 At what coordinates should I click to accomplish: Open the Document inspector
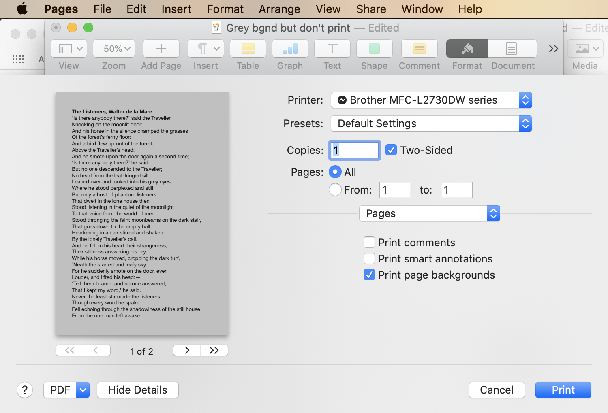[512, 49]
